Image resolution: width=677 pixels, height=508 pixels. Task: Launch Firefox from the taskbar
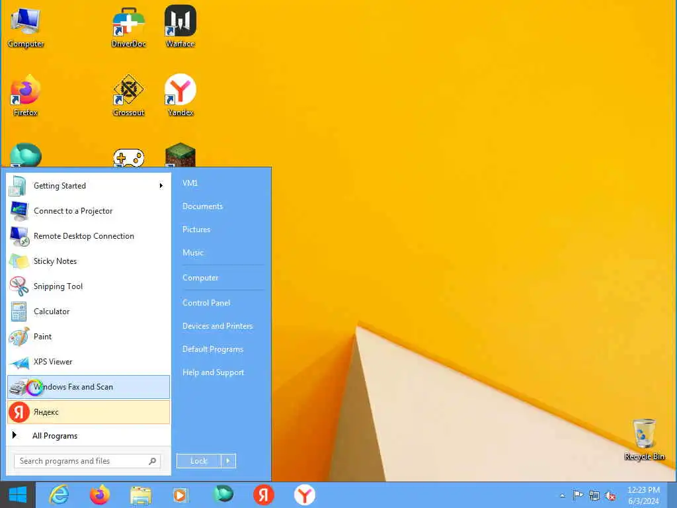[100, 495]
